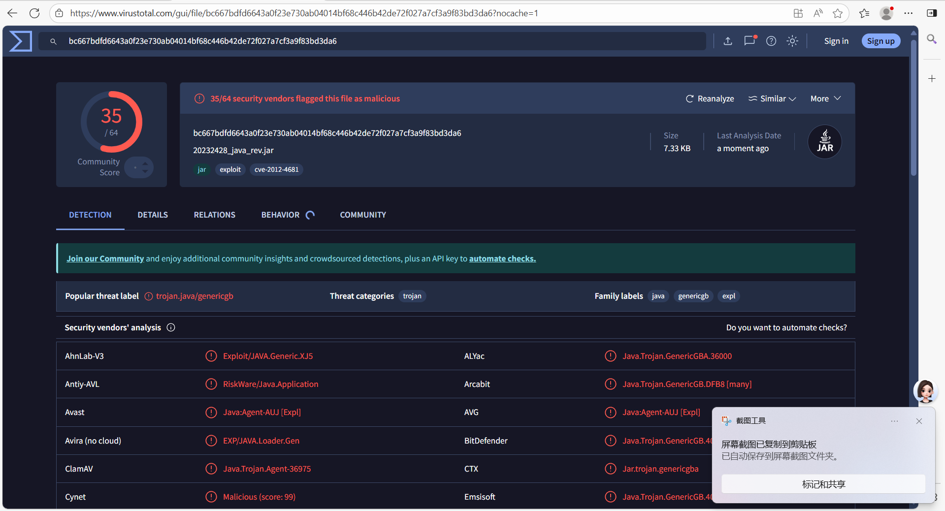Click the sidebar plus add icon
The height and width of the screenshot is (511, 945).
(932, 79)
